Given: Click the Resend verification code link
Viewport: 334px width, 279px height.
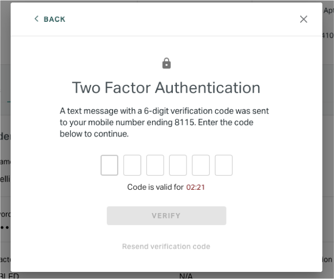Looking at the screenshot, I should point(166,247).
